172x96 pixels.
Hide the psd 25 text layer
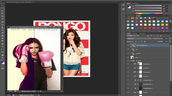tap(128, 53)
